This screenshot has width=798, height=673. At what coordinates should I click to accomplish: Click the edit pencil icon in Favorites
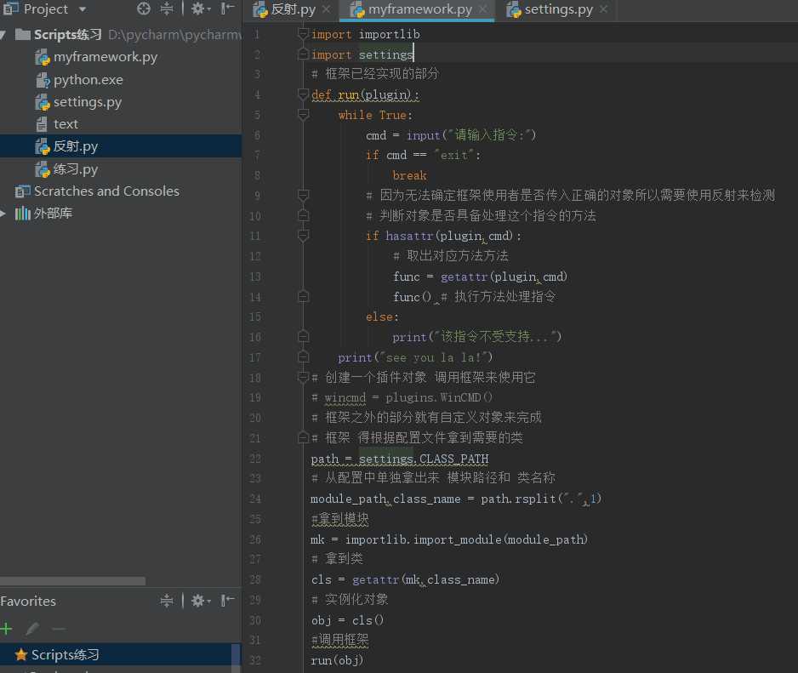pos(32,629)
